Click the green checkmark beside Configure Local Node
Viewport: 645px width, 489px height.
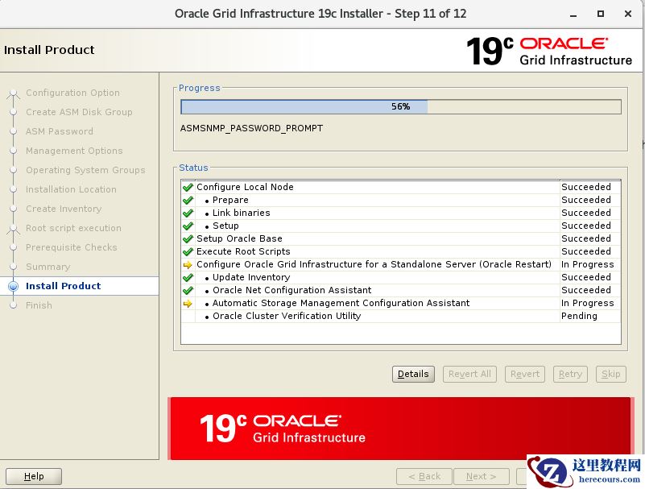pyautogui.click(x=188, y=187)
